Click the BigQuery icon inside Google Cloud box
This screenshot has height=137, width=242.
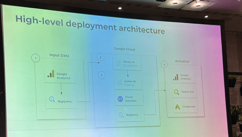[x=121, y=115]
